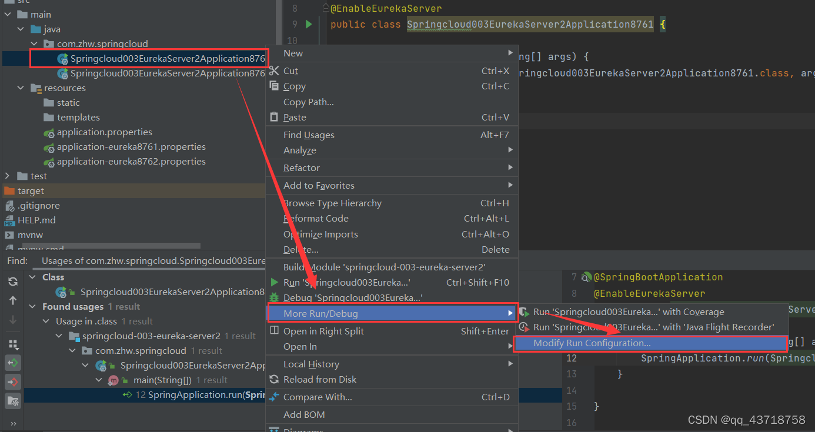Click green run gutter arrow beside public class line
The height and width of the screenshot is (432, 815).
309,24
